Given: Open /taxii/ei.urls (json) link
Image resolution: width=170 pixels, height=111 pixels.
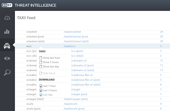Looking at the screenshot, I should [x=74, y=108].
